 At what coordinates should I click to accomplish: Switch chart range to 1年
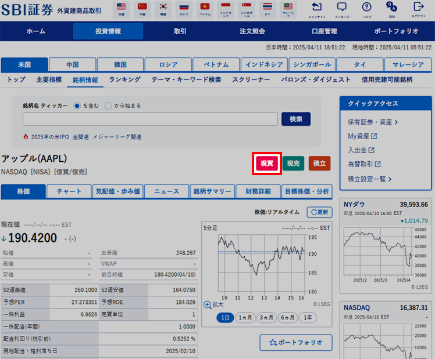(x=308, y=317)
